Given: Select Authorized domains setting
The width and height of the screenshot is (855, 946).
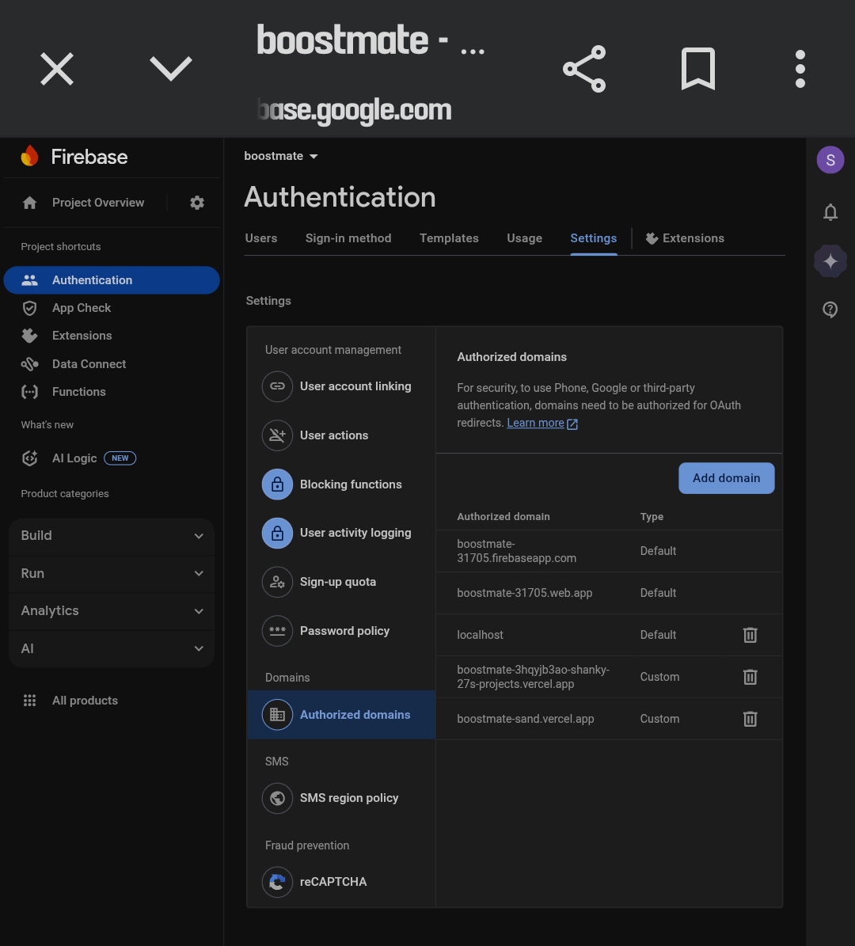Looking at the screenshot, I should click(x=341, y=715).
